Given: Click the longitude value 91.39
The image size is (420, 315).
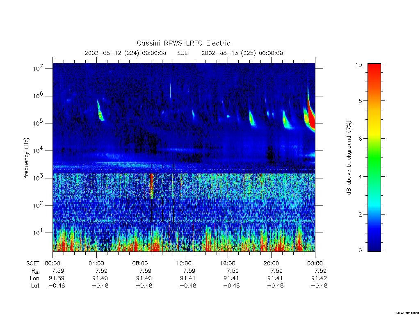Looking at the screenshot, I should [x=57, y=278].
